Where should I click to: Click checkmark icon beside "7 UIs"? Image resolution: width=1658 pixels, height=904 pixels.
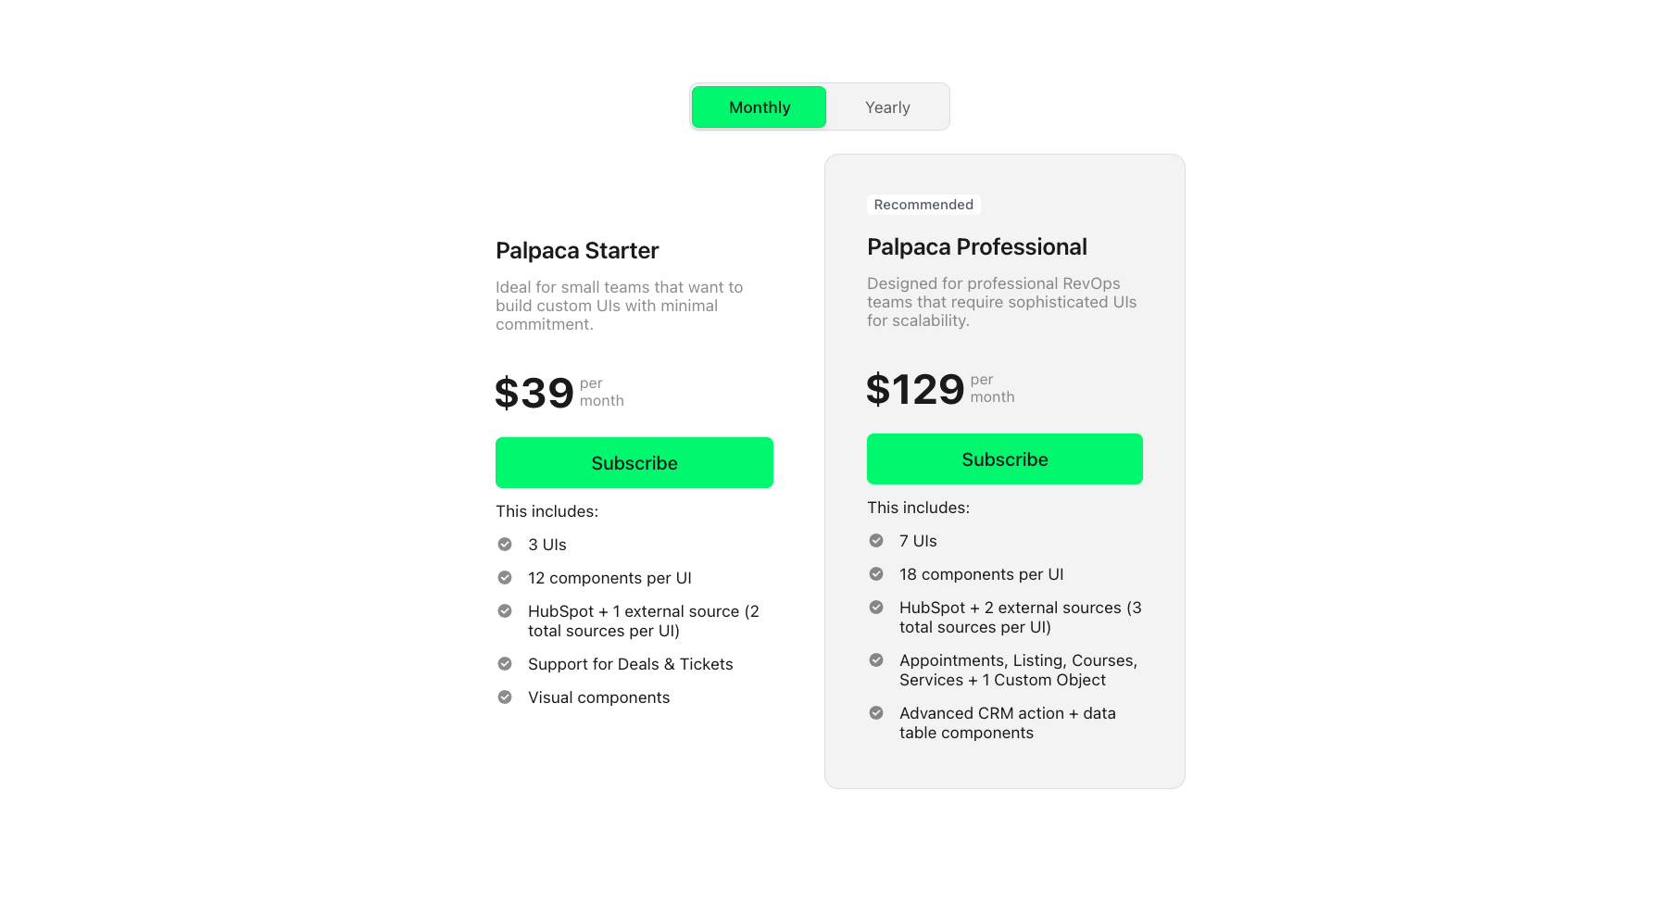[x=876, y=541]
